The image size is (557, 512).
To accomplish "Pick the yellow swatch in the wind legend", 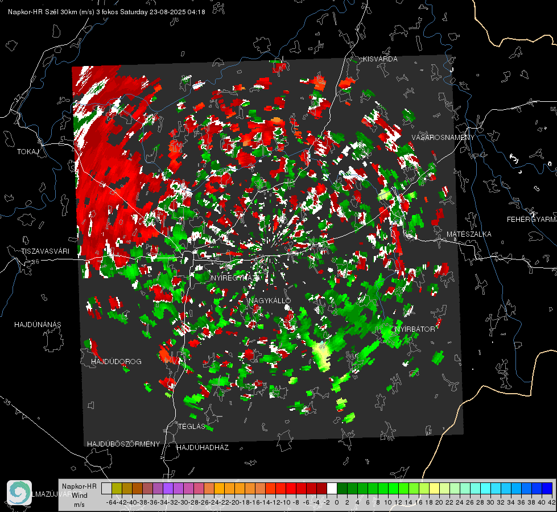I will click(435, 488).
